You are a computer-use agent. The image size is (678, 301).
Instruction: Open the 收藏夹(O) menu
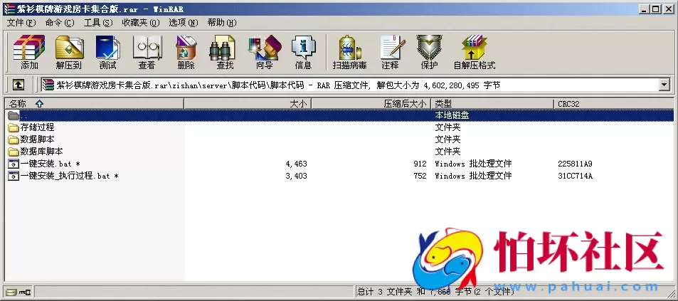141,23
